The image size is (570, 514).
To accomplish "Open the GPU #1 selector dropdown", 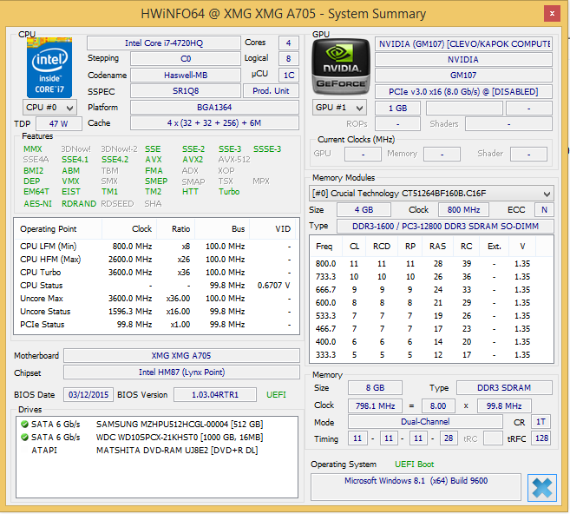I will (339, 108).
